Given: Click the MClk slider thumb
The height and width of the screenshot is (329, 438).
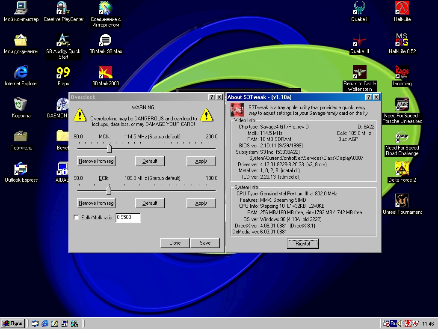Looking at the screenshot, I should pyautogui.click(x=109, y=148).
